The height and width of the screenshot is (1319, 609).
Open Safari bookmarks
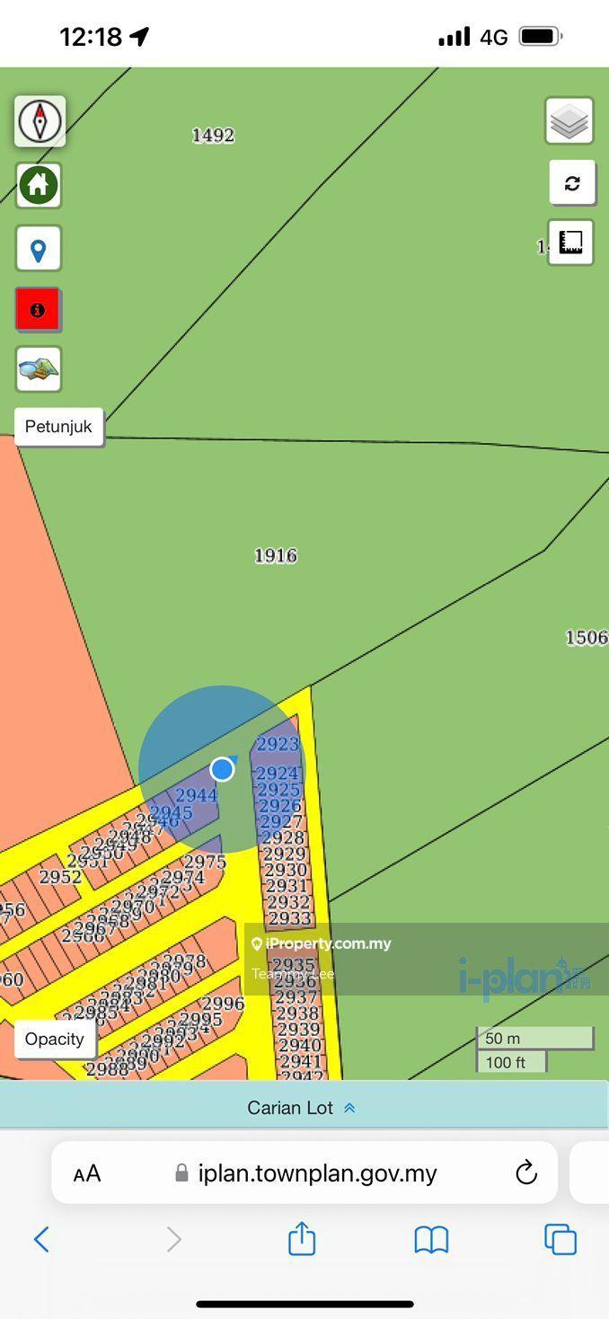(431, 1240)
